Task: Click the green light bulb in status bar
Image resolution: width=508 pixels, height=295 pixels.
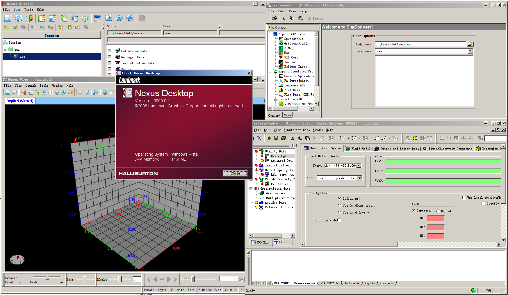Action: coord(473,290)
